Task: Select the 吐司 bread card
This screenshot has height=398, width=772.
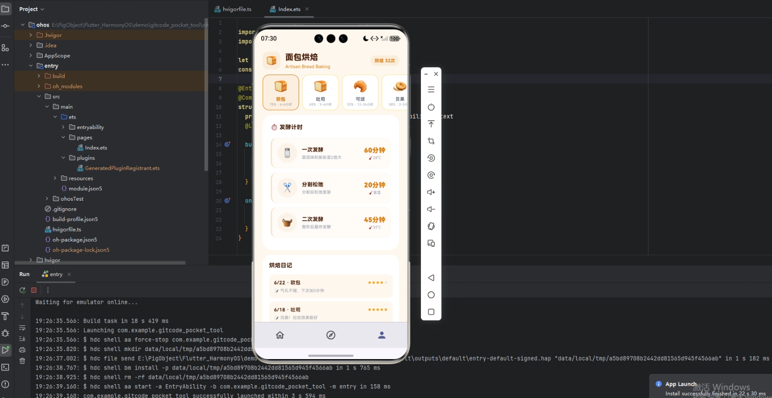Action: [321, 92]
